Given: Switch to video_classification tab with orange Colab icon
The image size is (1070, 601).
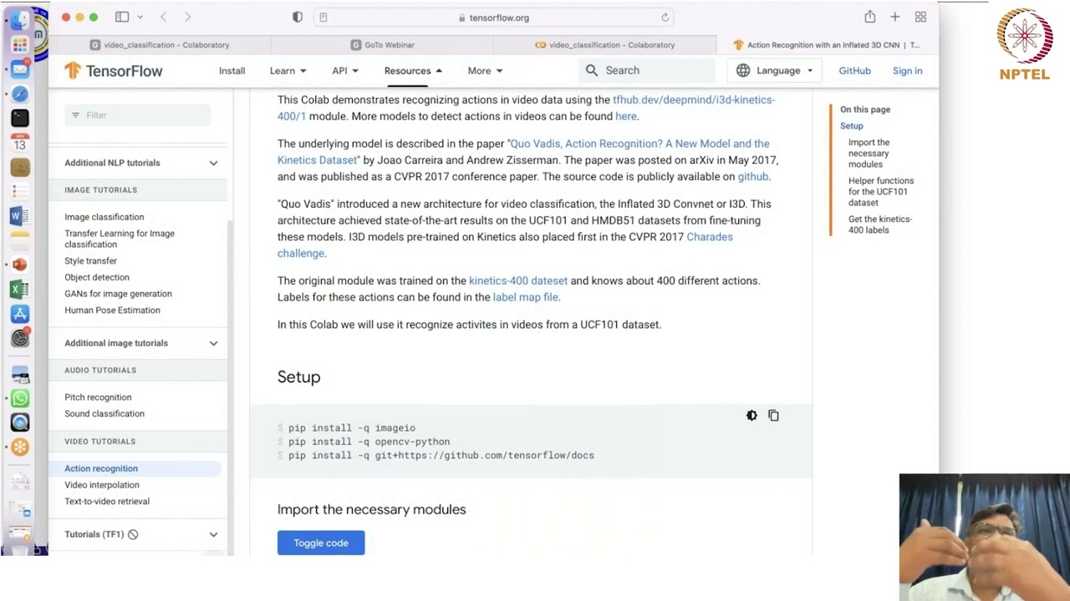Looking at the screenshot, I should (x=605, y=45).
